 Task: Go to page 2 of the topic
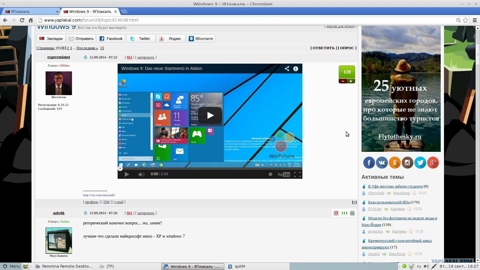pos(68,48)
